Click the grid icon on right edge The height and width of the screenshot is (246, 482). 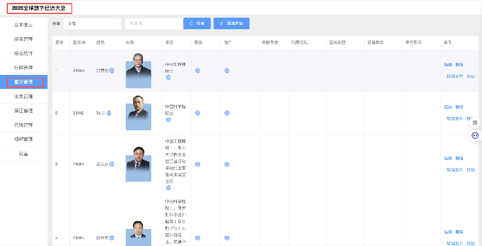click(x=475, y=122)
